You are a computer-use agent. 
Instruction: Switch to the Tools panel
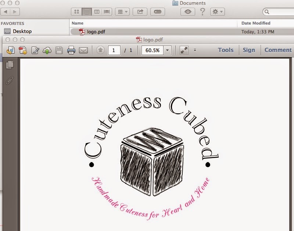[225, 50]
